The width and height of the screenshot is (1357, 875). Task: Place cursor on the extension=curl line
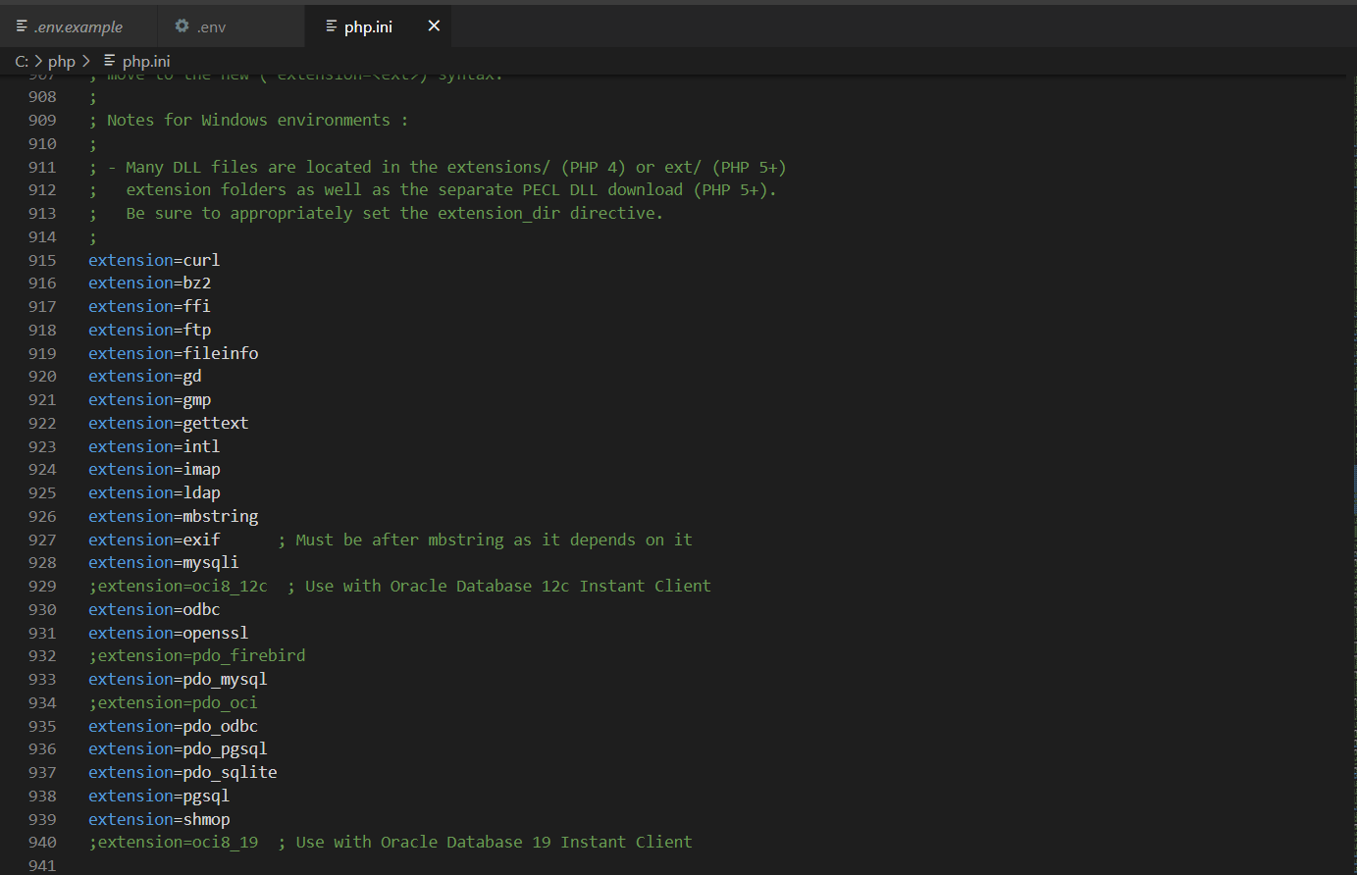[x=154, y=259]
